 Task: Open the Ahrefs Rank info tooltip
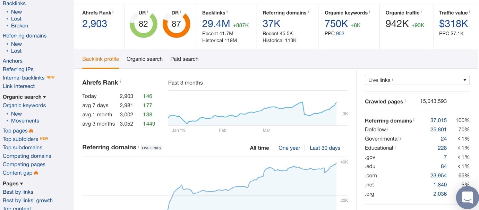point(113,11)
